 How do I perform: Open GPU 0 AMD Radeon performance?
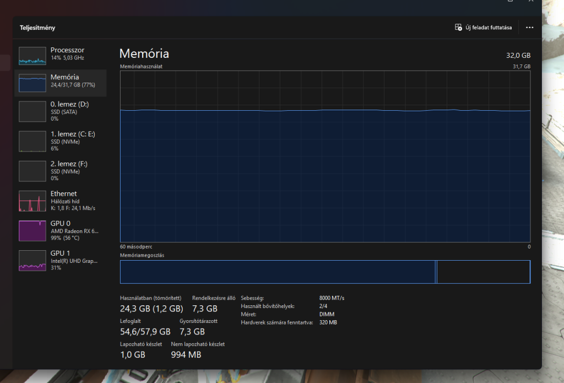[33, 230]
